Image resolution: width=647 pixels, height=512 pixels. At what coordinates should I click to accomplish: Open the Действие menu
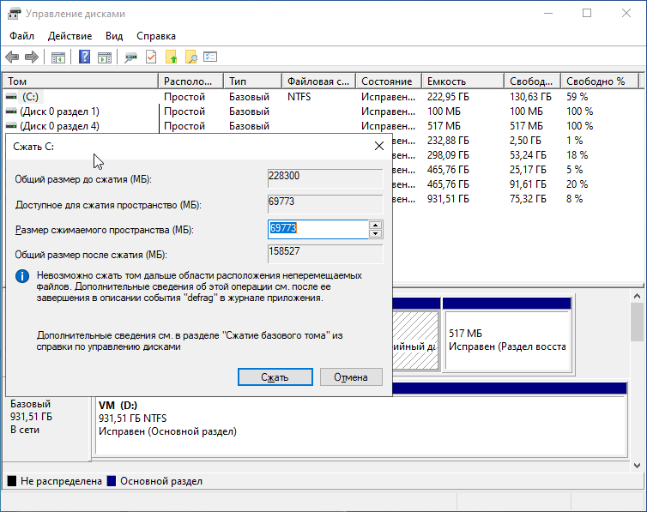(x=70, y=36)
